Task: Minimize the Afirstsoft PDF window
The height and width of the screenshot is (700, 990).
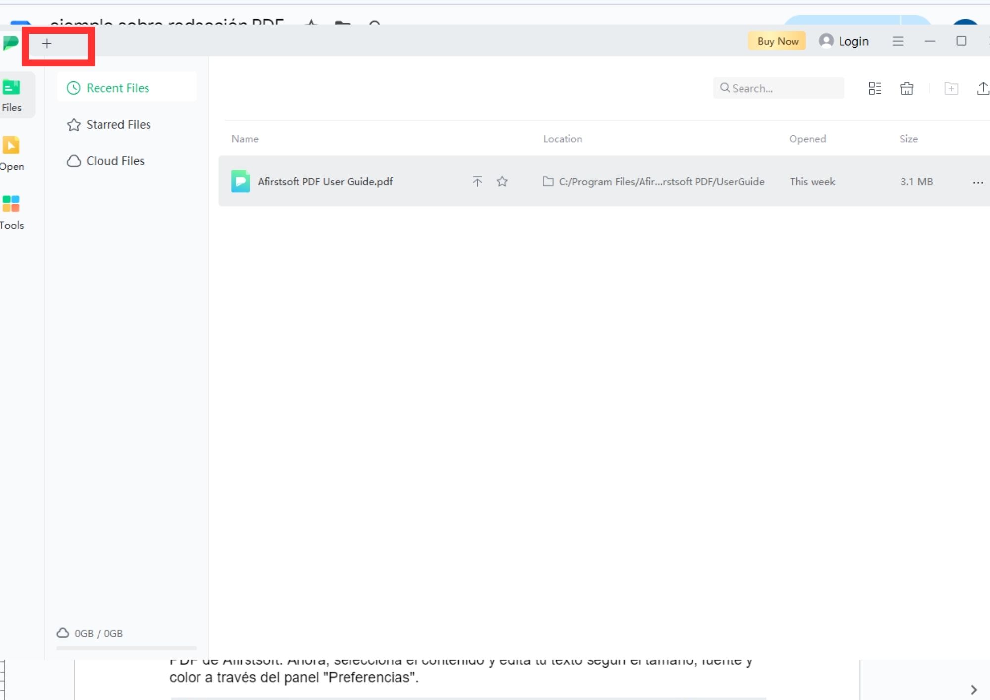Action: tap(930, 41)
